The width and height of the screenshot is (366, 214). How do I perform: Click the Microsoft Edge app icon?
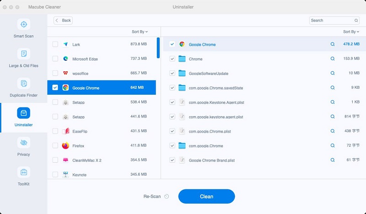[65, 59]
